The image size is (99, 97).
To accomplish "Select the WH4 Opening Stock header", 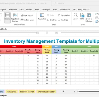I will (66, 51).
